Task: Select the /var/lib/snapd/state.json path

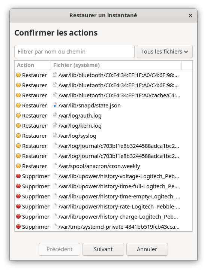Action: [x=90, y=106]
